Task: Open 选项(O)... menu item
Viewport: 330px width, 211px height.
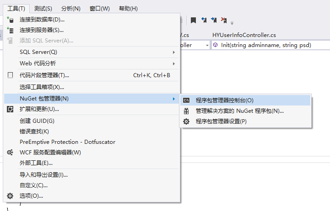Action: tap(92, 196)
